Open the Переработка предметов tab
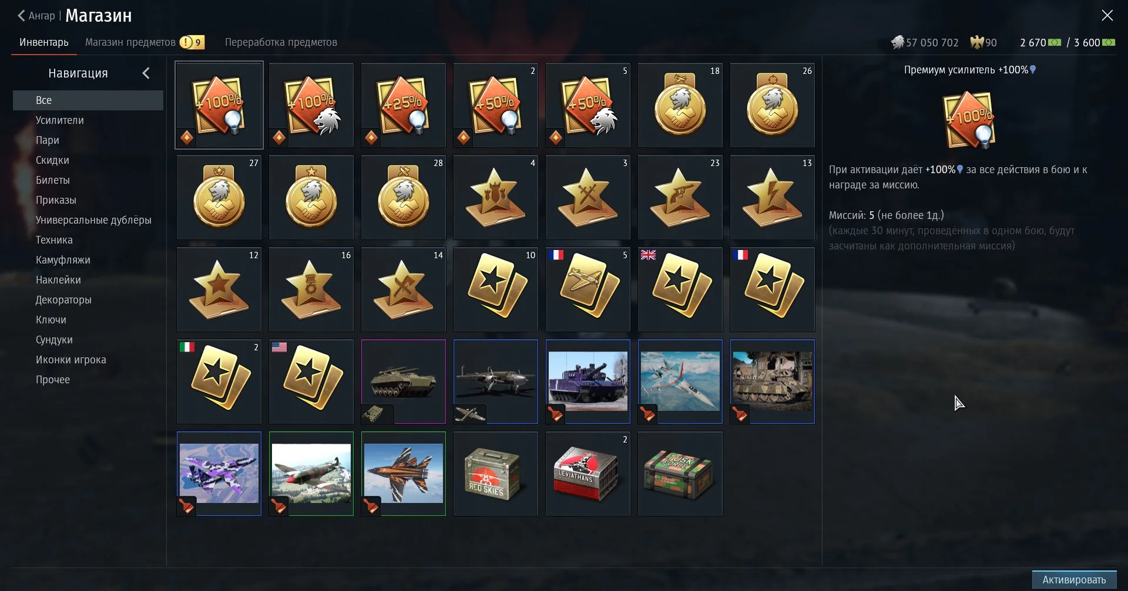Image resolution: width=1128 pixels, height=591 pixels. pos(281,42)
